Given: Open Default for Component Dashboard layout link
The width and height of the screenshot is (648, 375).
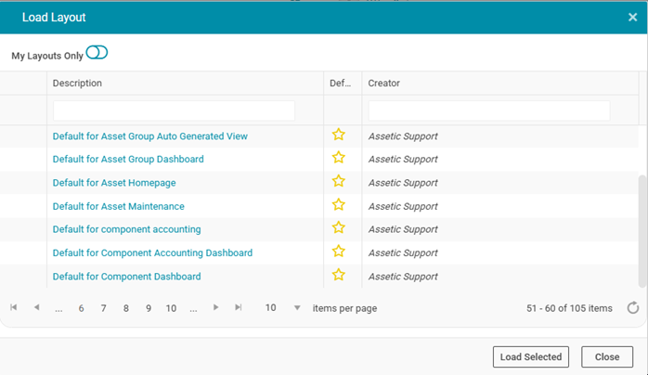Looking at the screenshot, I should click(126, 276).
